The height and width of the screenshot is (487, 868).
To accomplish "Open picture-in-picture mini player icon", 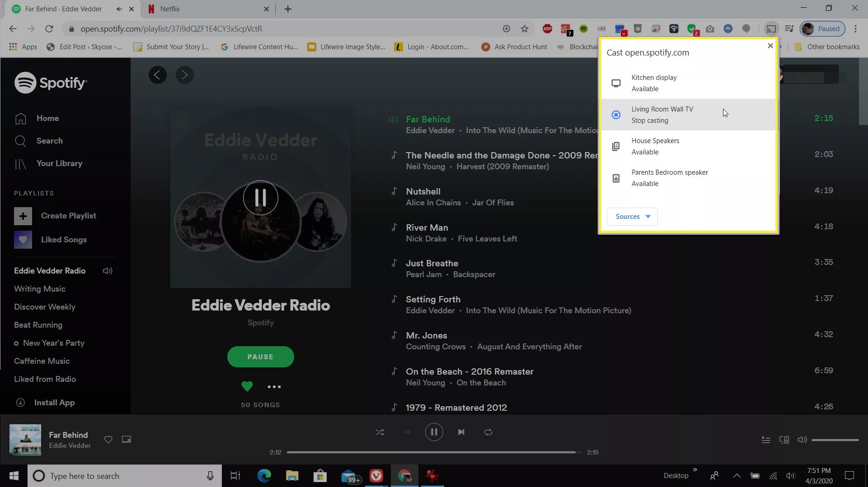I will [x=127, y=440].
